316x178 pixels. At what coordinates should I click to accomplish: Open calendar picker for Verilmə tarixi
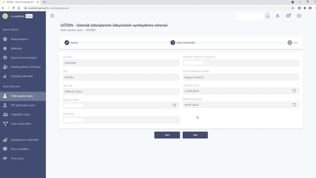pos(294,91)
